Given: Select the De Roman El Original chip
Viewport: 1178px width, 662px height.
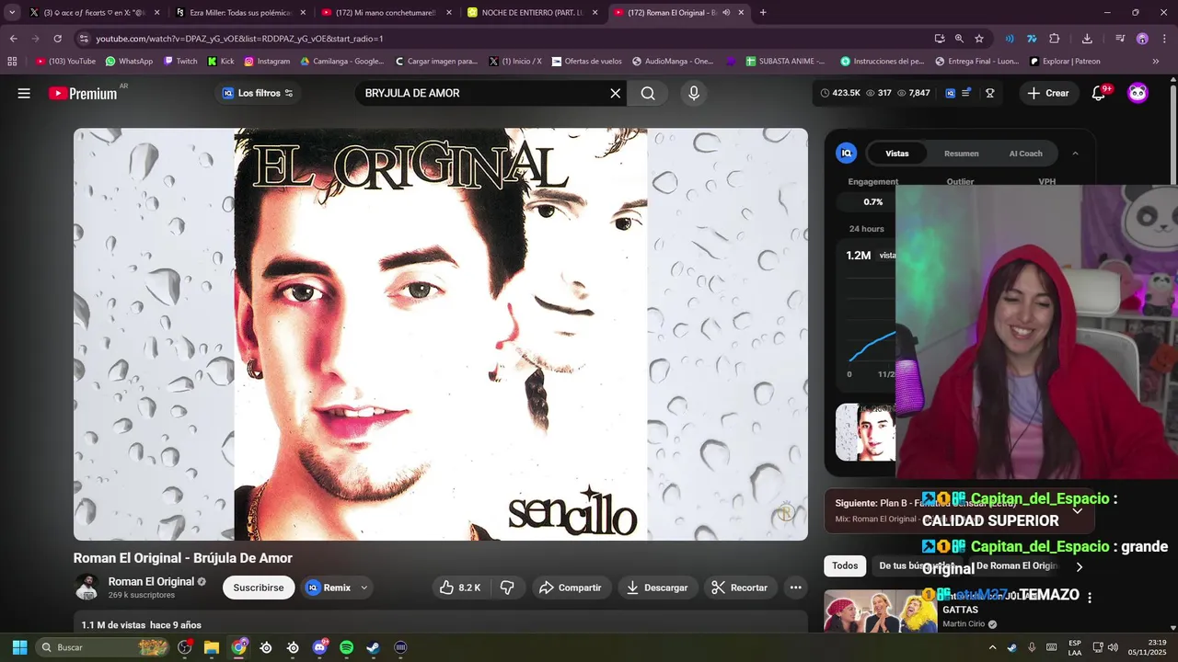Looking at the screenshot, I should click(1017, 566).
